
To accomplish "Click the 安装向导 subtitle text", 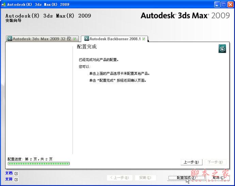I will click(x=13, y=20).
